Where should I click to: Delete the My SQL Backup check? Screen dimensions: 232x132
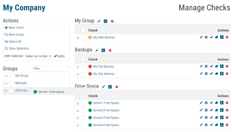227,73
